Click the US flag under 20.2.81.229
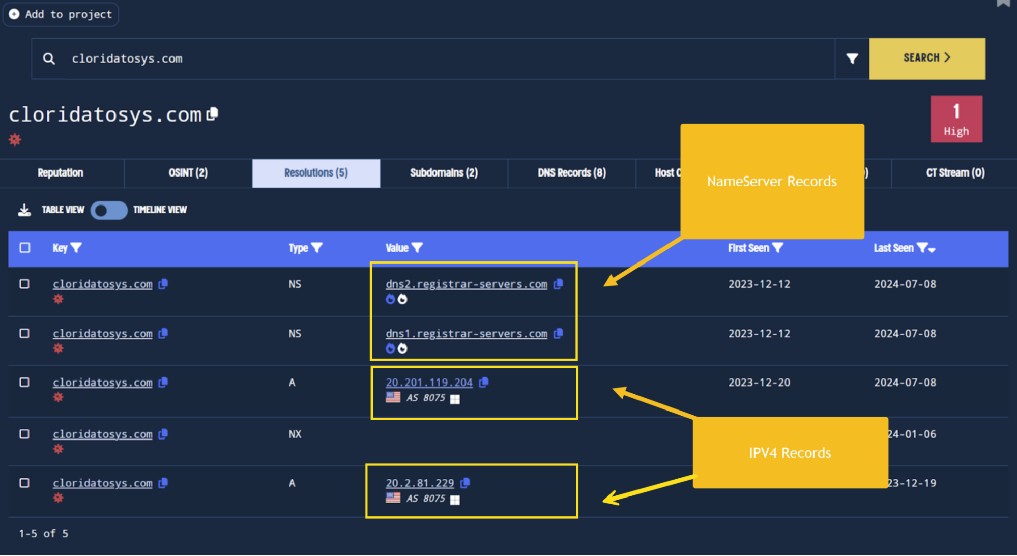The width and height of the screenshot is (1017, 556). click(393, 498)
